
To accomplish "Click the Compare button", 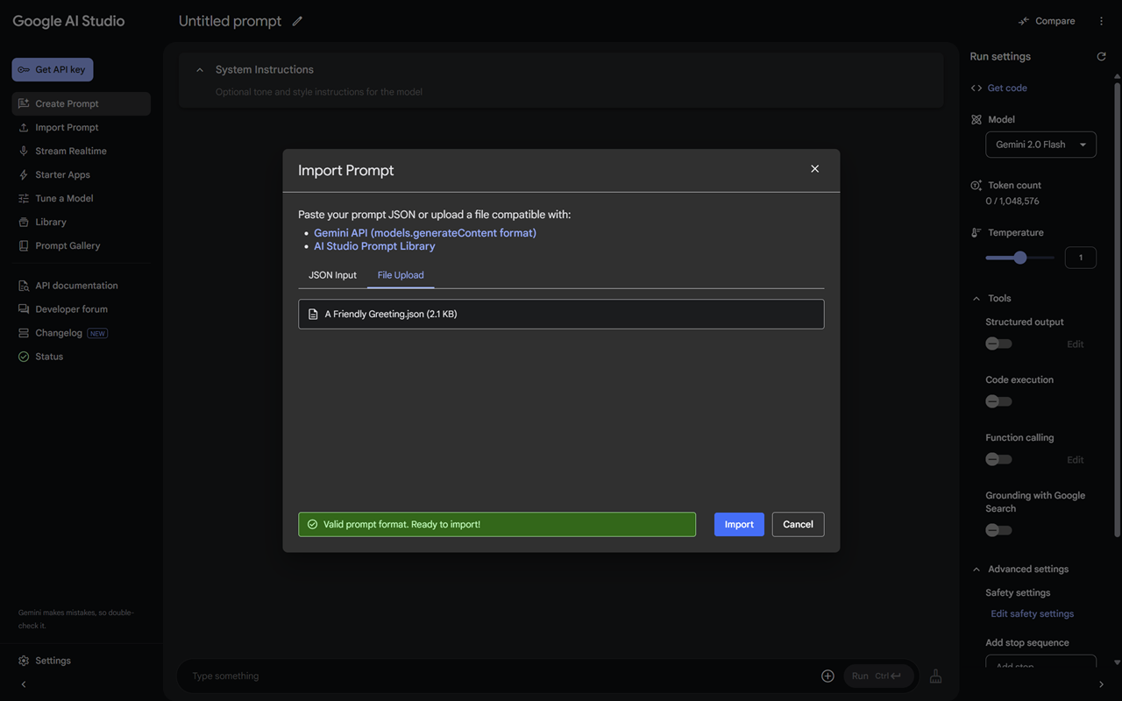I will coord(1047,21).
